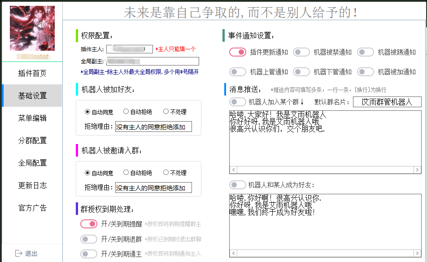
Task: Enable the 机器人被踢通知 toggle
Action: pyautogui.click(x=366, y=52)
